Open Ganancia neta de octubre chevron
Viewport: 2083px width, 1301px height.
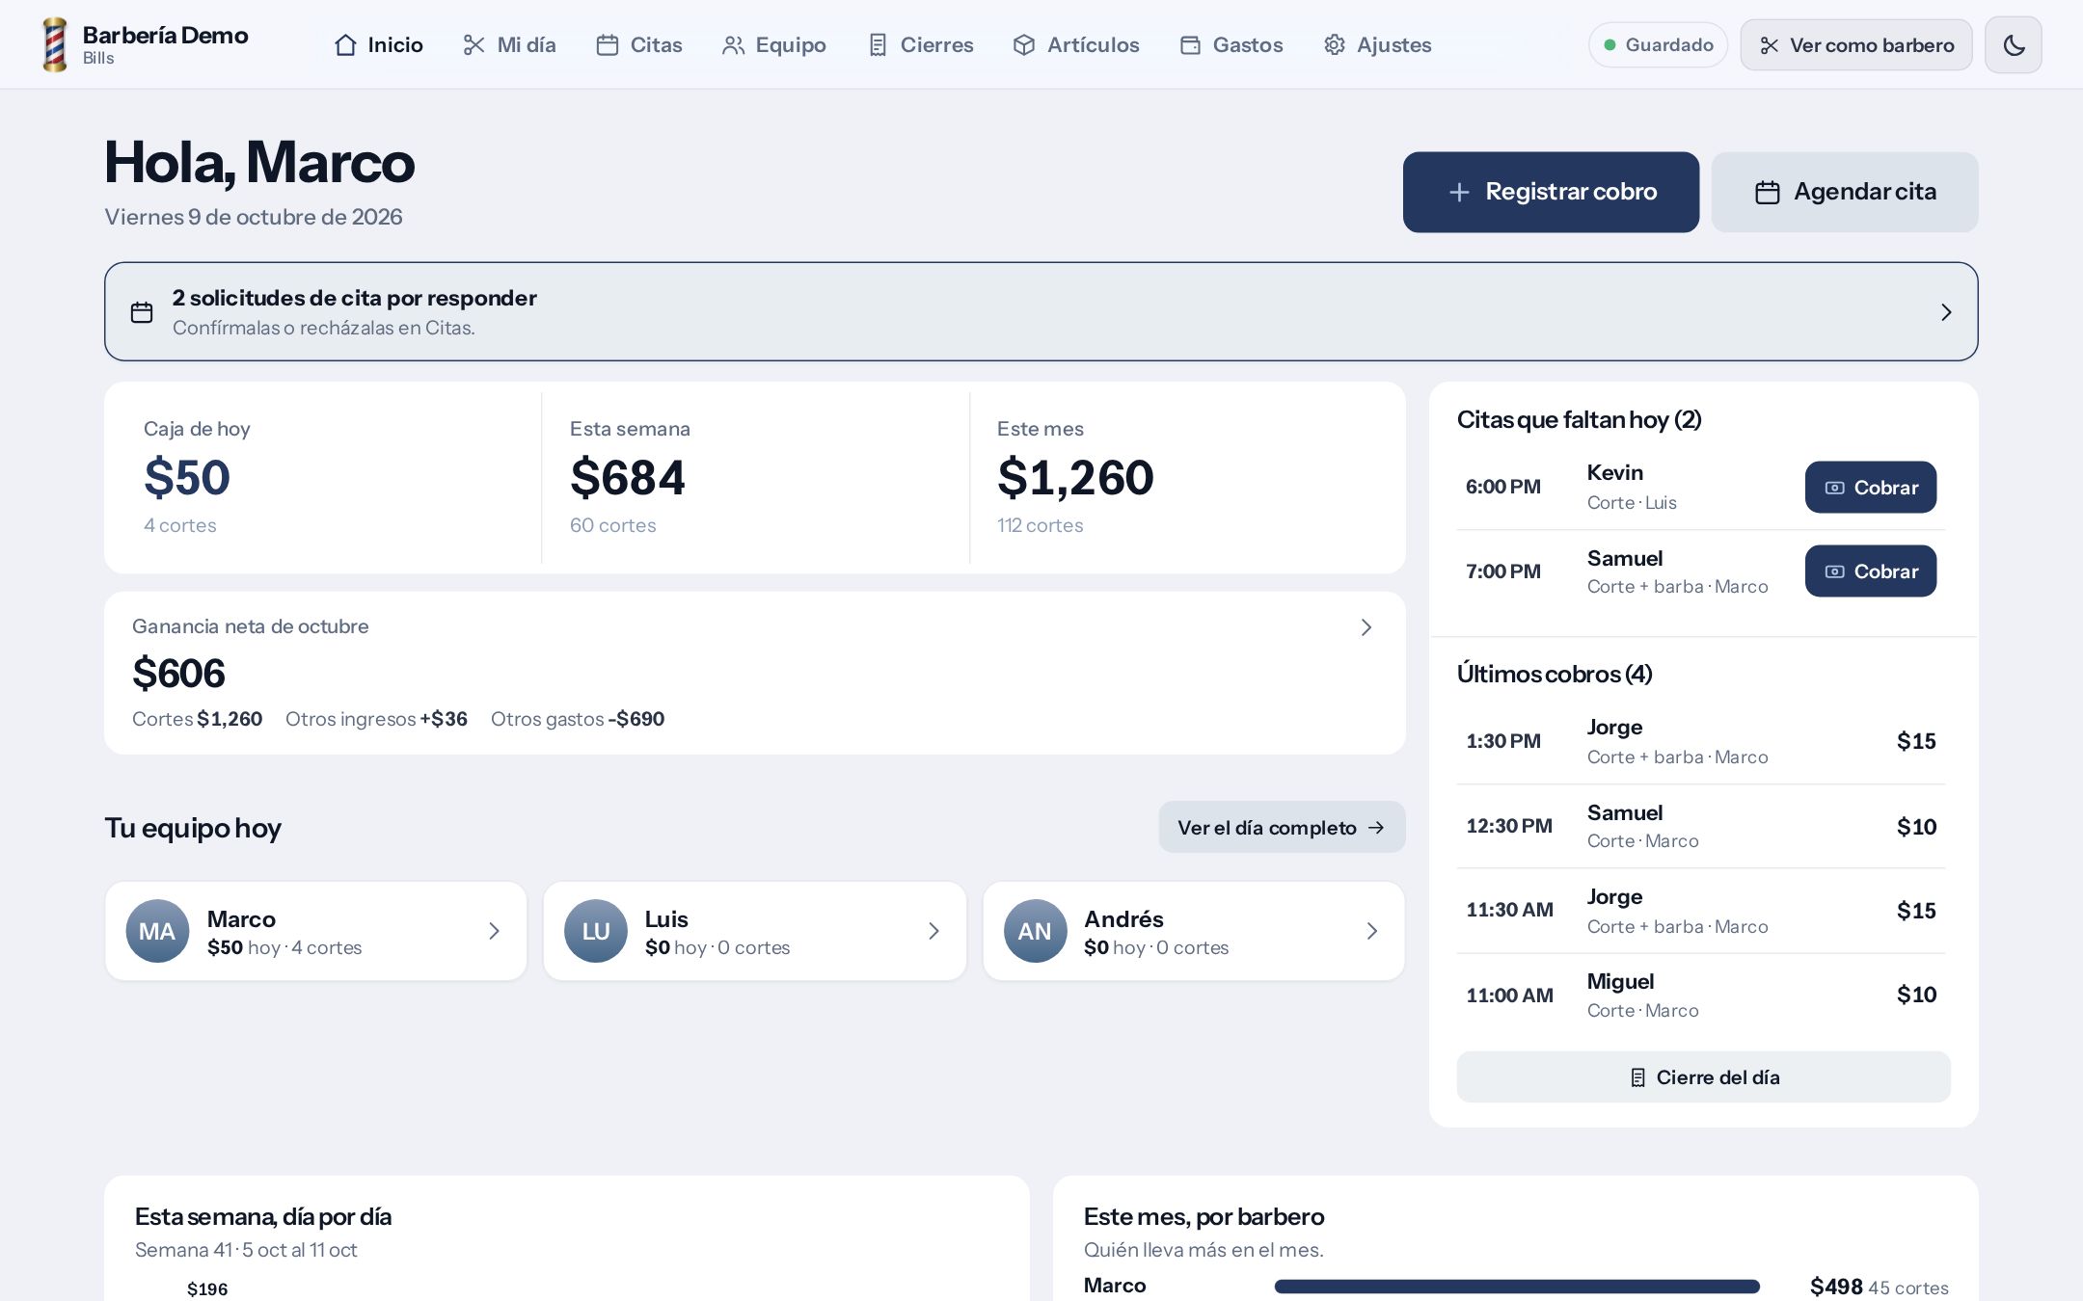1366,627
